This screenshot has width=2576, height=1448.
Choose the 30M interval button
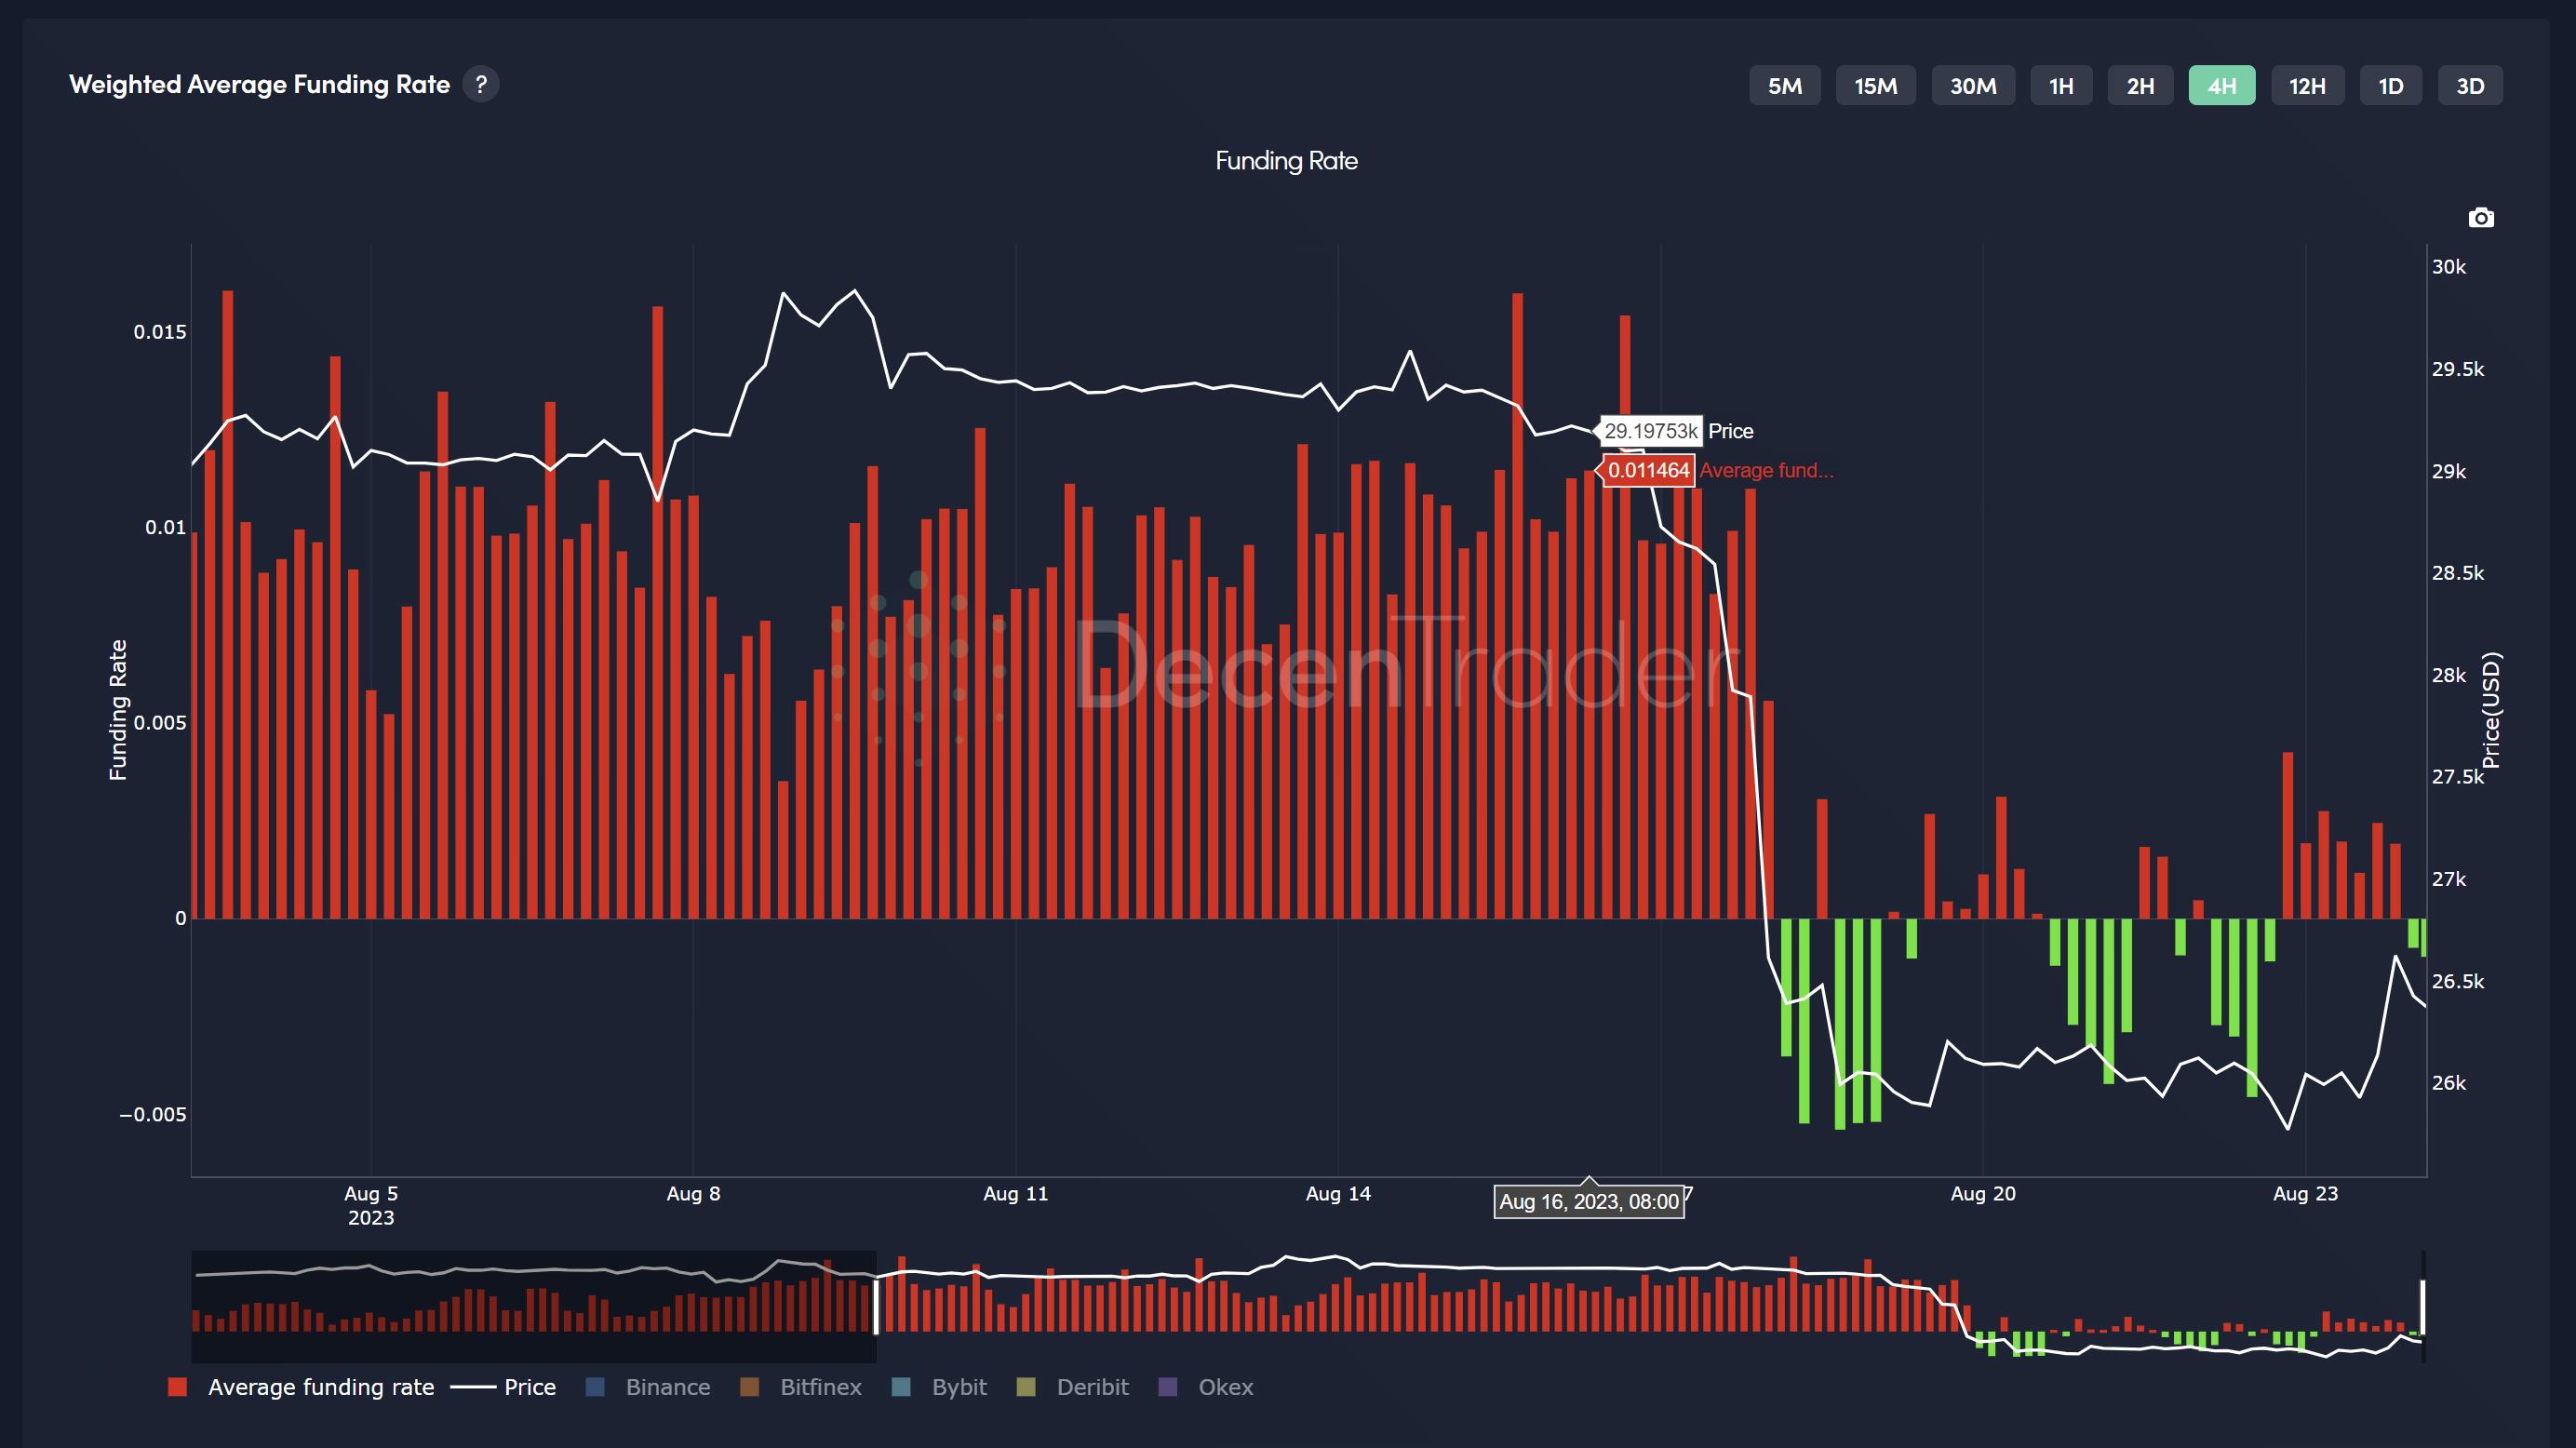(x=1972, y=86)
